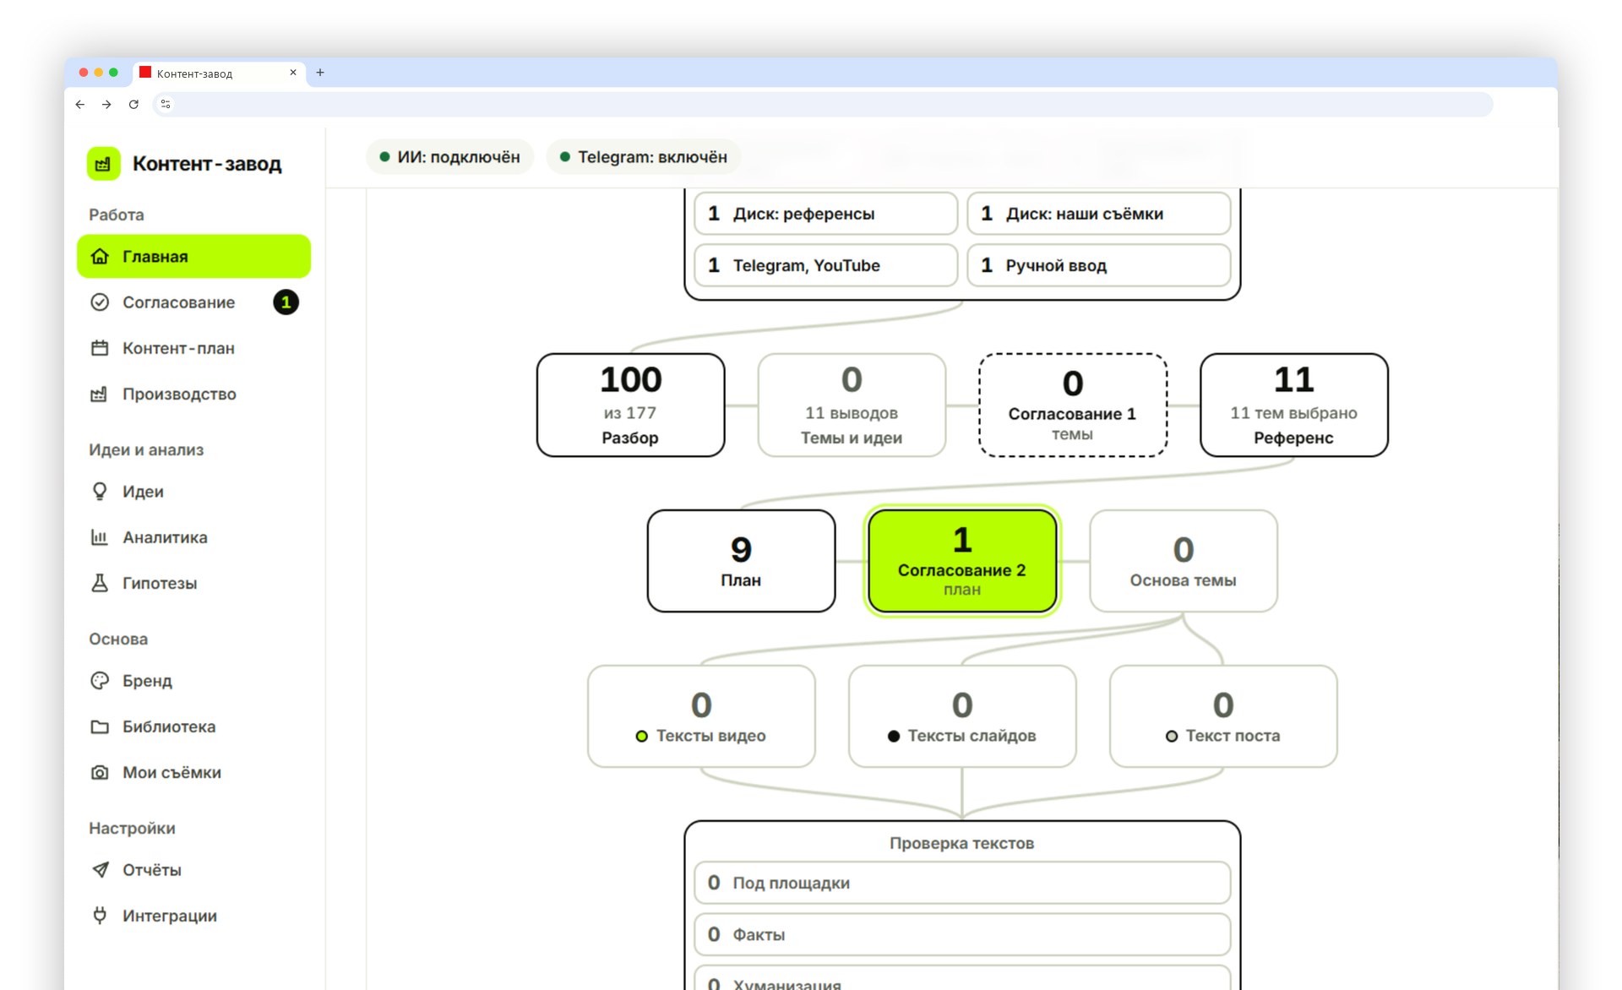Click the Контент-план calendar icon
Viewport: 1622px width, 990px height.
[x=100, y=348]
